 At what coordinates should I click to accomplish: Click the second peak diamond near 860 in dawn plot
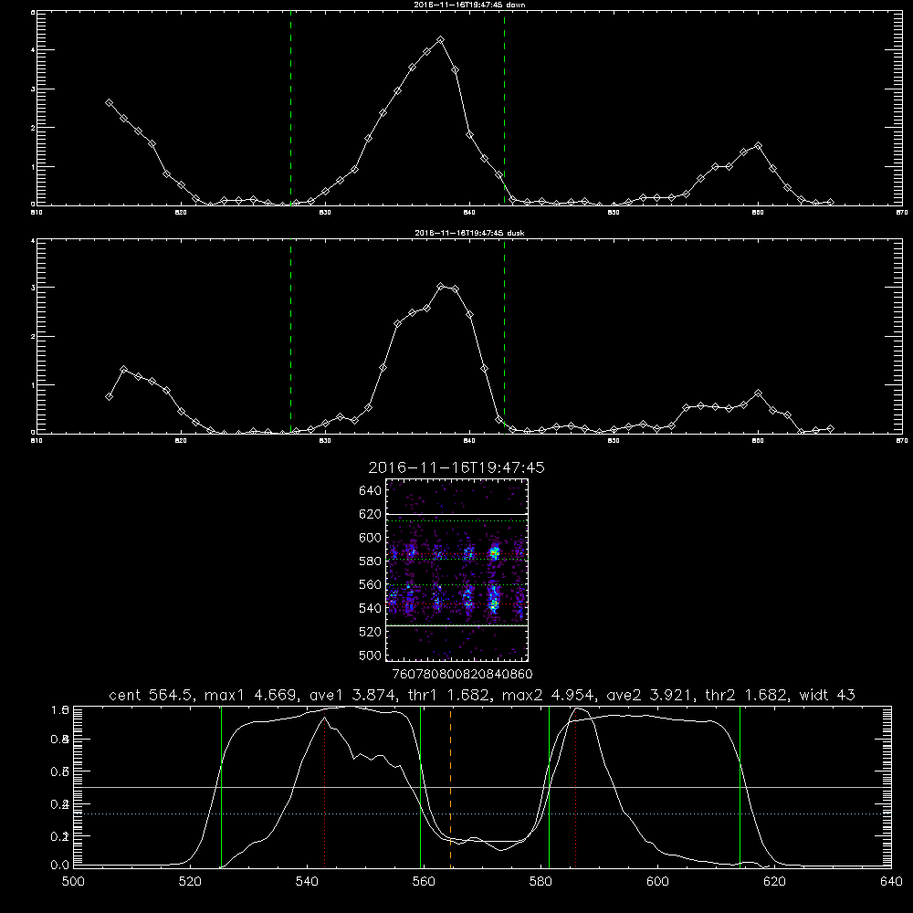[758, 145]
